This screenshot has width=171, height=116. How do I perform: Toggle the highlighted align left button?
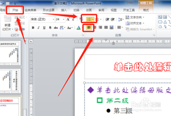(x=89, y=27)
